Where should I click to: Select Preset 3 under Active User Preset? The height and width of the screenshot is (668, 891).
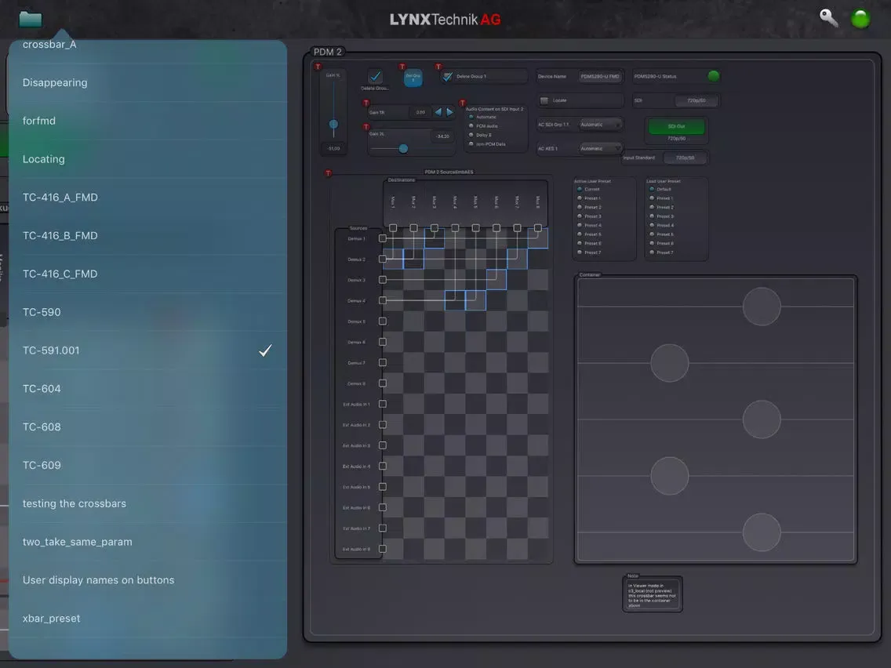point(580,216)
